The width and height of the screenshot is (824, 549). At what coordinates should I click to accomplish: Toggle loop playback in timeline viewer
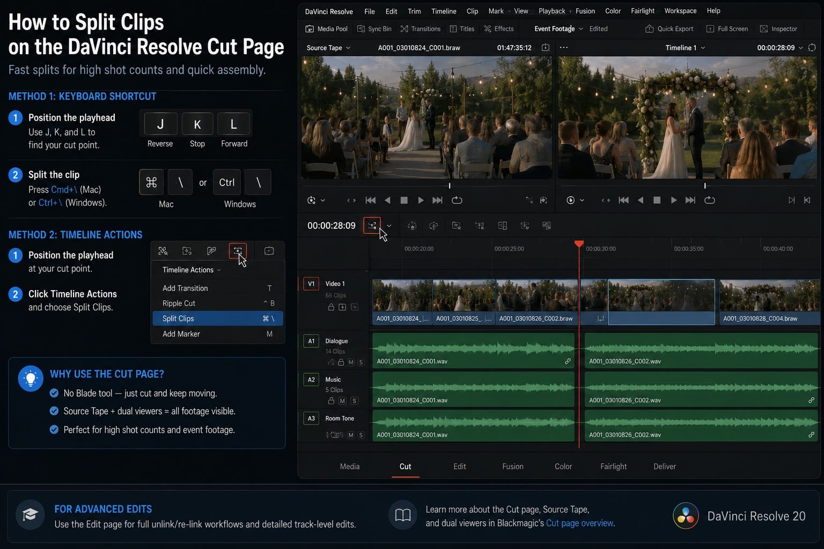click(x=710, y=200)
